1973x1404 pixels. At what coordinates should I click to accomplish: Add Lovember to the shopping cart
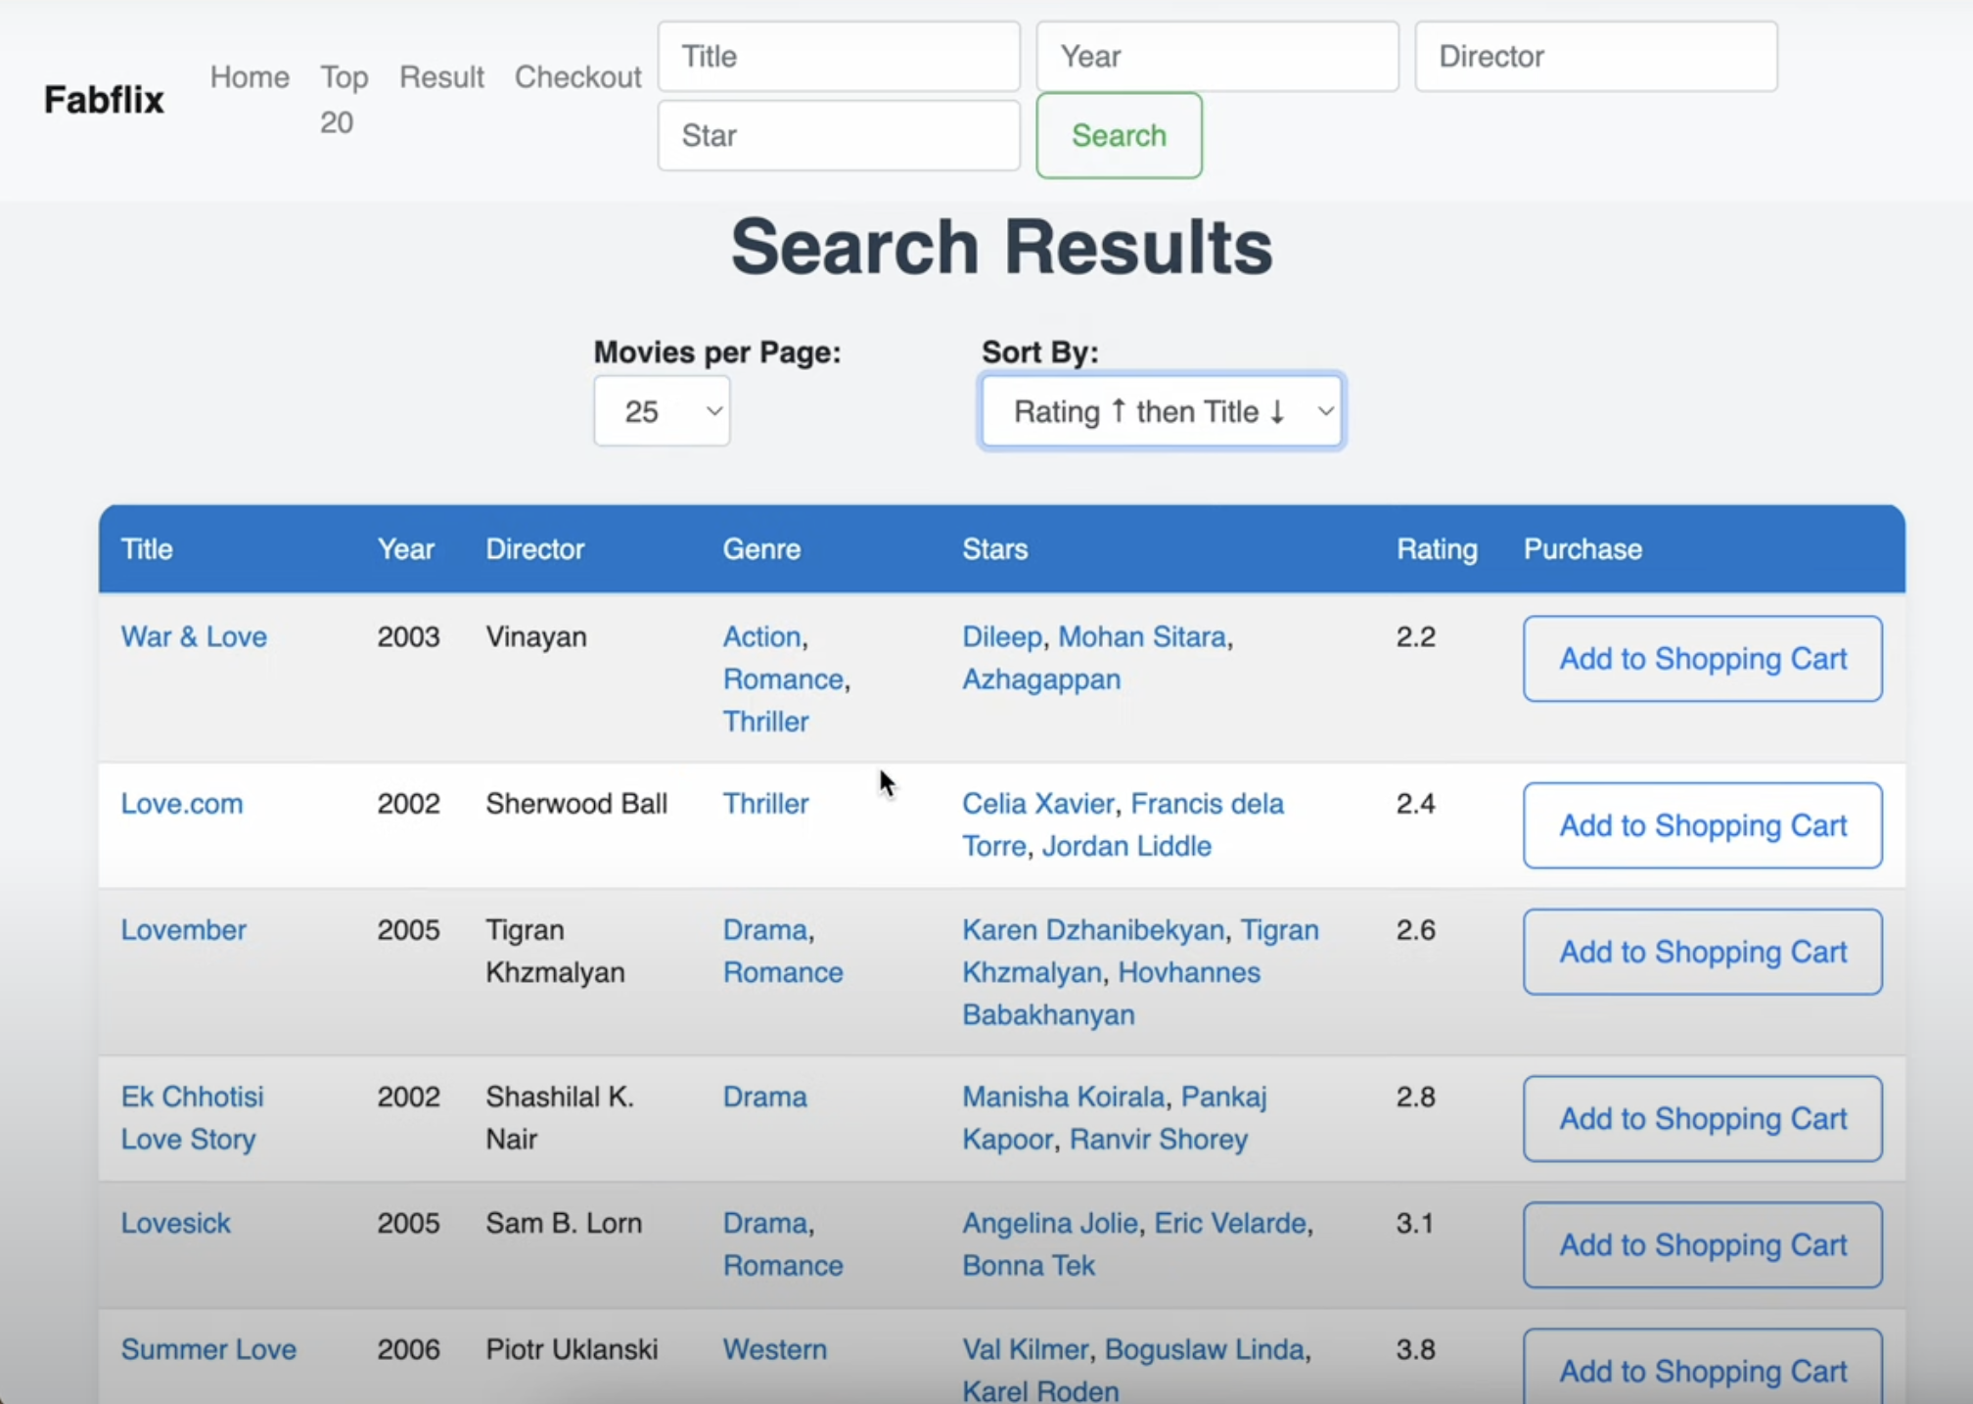1702,952
